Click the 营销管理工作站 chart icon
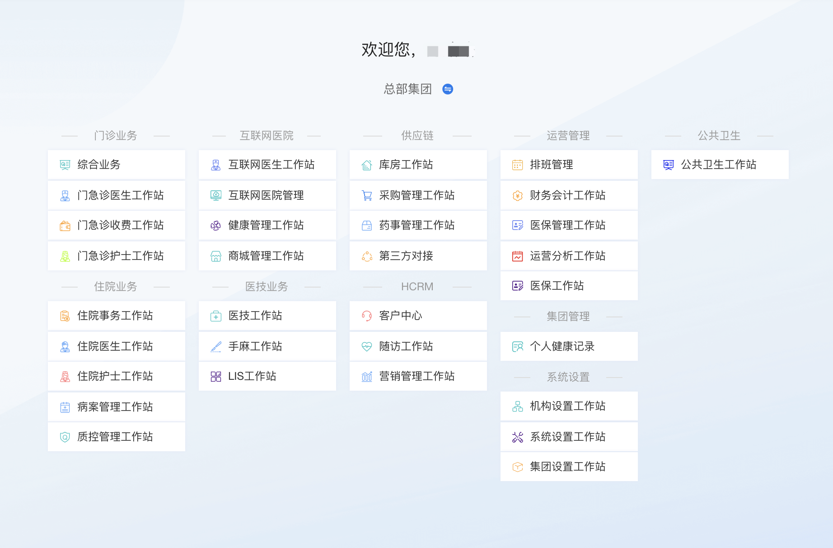833x548 pixels. point(367,377)
